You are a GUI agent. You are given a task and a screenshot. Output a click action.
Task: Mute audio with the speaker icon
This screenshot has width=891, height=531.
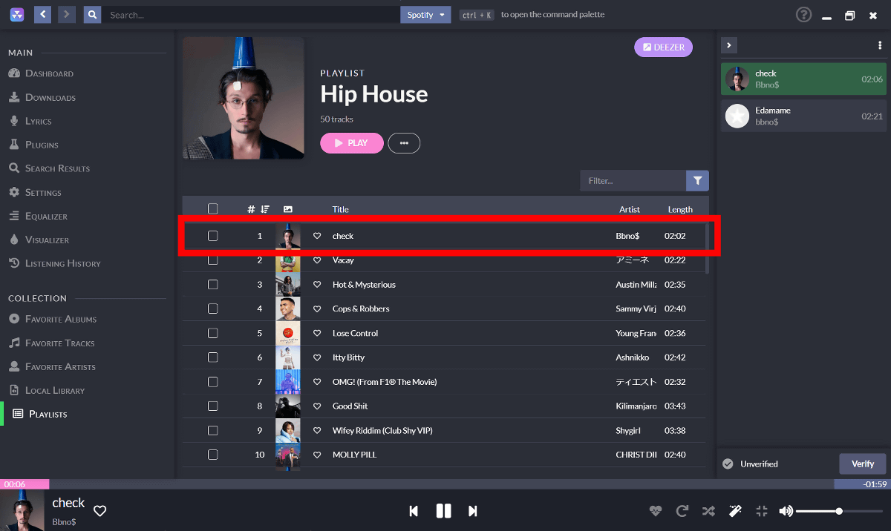coord(786,510)
